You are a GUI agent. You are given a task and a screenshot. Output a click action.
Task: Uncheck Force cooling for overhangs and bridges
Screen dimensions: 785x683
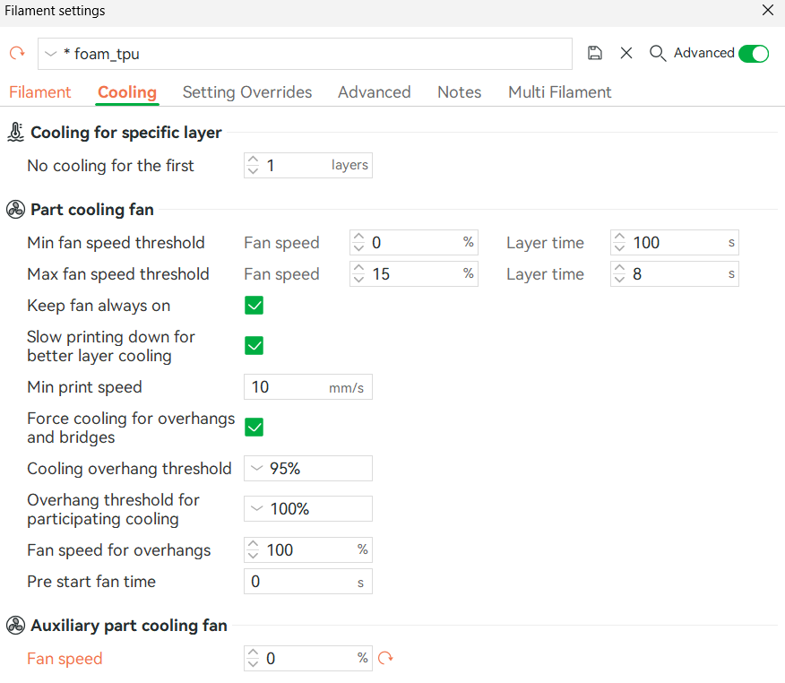(x=254, y=428)
